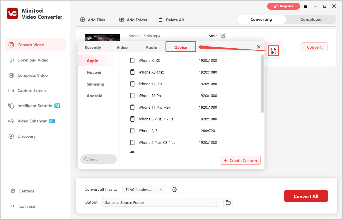Viewport: 343px width, 220px height.
Task: Switch to the Video tab
Action: (x=122, y=47)
